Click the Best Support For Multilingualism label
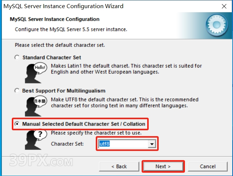The image size is (233, 176). [x=64, y=91]
